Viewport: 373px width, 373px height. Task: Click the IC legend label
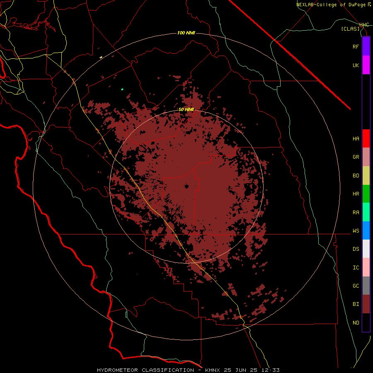(x=356, y=268)
